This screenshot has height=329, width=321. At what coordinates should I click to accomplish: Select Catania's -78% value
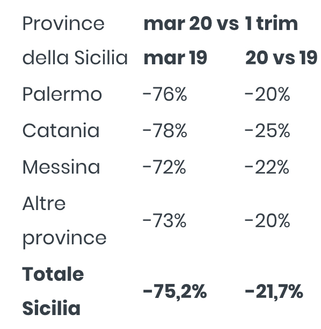165,131
